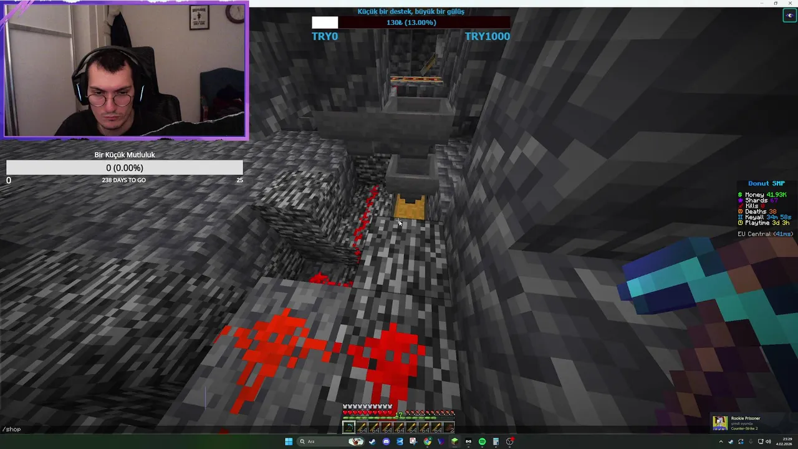Click the green dollar Money icon
This screenshot has height=449, width=798.
tap(740, 195)
